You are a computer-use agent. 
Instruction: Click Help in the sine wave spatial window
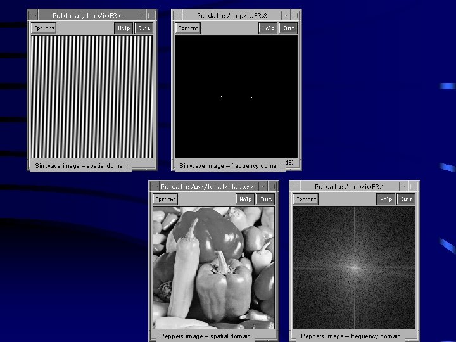pyautogui.click(x=123, y=28)
